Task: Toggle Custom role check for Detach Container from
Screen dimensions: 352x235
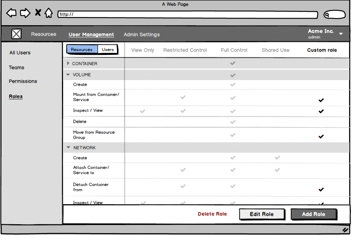Action: point(321,189)
